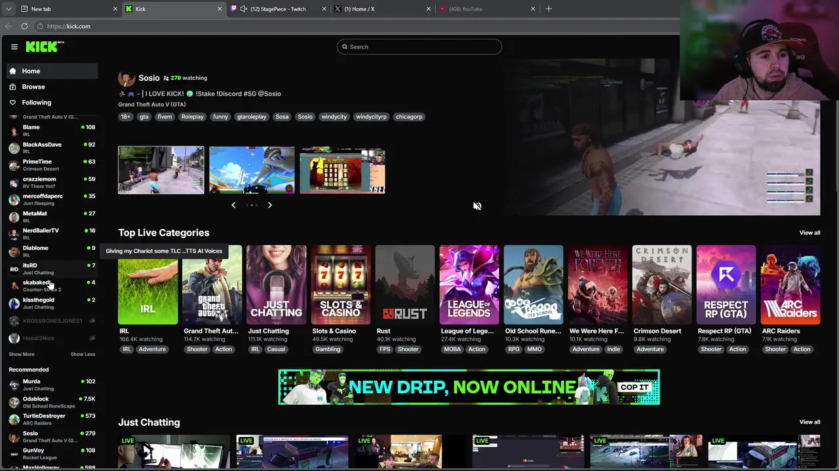This screenshot has height=471, width=839.
Task: Switch to the YouTube browser tab
Action: point(486,9)
